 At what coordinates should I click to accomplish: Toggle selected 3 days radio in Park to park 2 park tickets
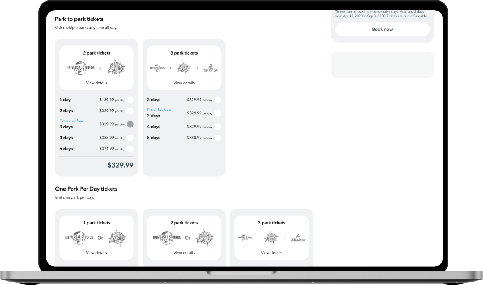click(130, 124)
